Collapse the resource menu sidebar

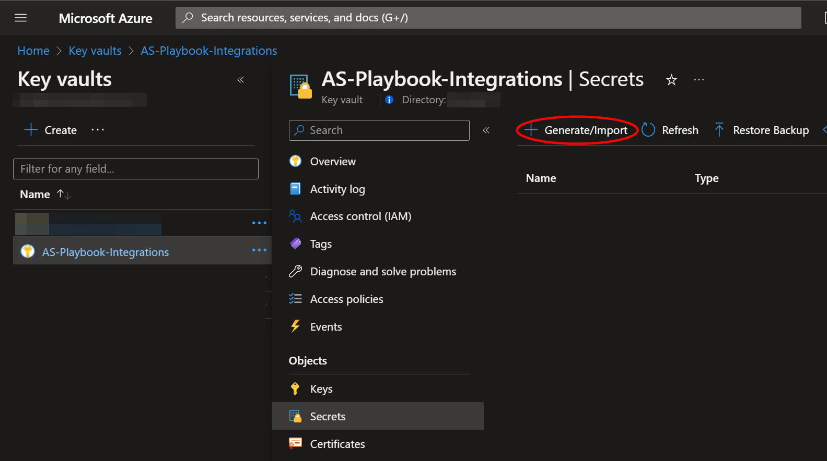pos(486,130)
